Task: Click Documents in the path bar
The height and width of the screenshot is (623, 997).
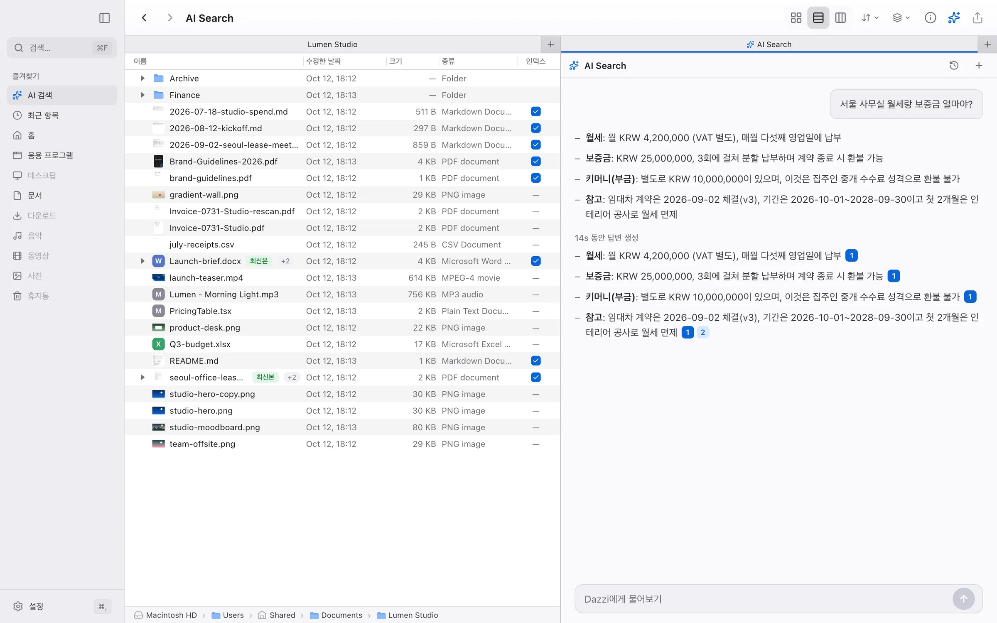Action: pyautogui.click(x=336, y=615)
